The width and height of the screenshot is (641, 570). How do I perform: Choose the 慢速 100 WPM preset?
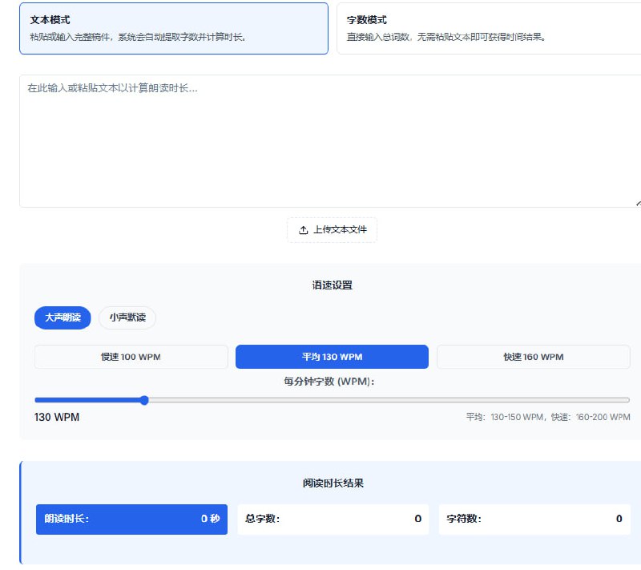128,356
